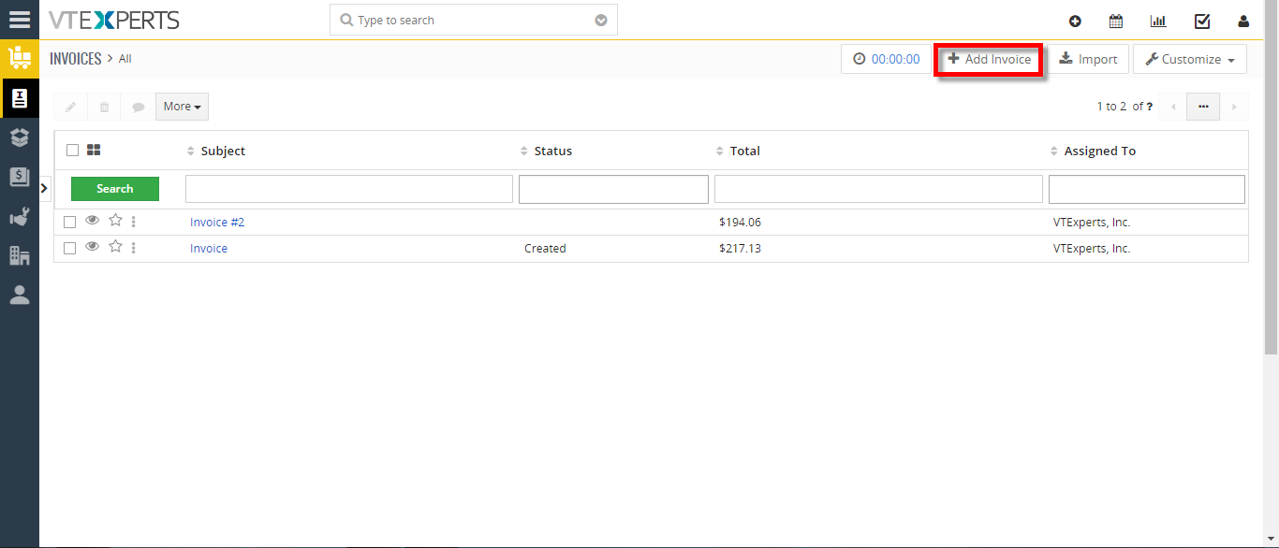Open the reports bar chart icon
The width and height of the screenshot is (1279, 548).
[1158, 22]
